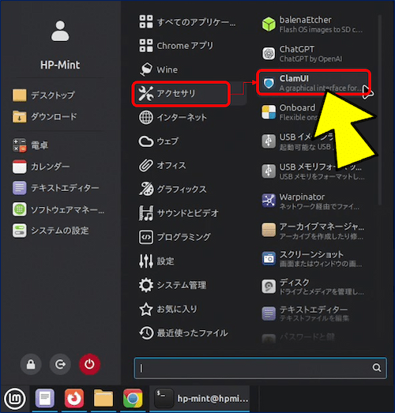The width and height of the screenshot is (395, 413).
Task: Select the サウンドとビデオ category
Action: pyautogui.click(x=179, y=213)
